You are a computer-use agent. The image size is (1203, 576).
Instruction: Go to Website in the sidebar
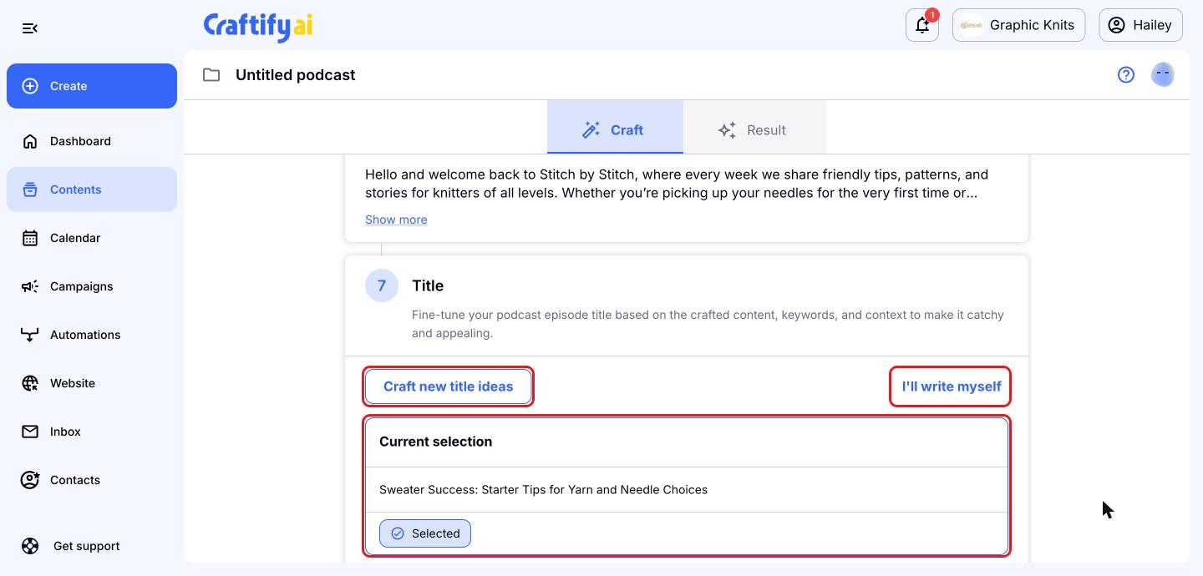pyautogui.click(x=92, y=383)
